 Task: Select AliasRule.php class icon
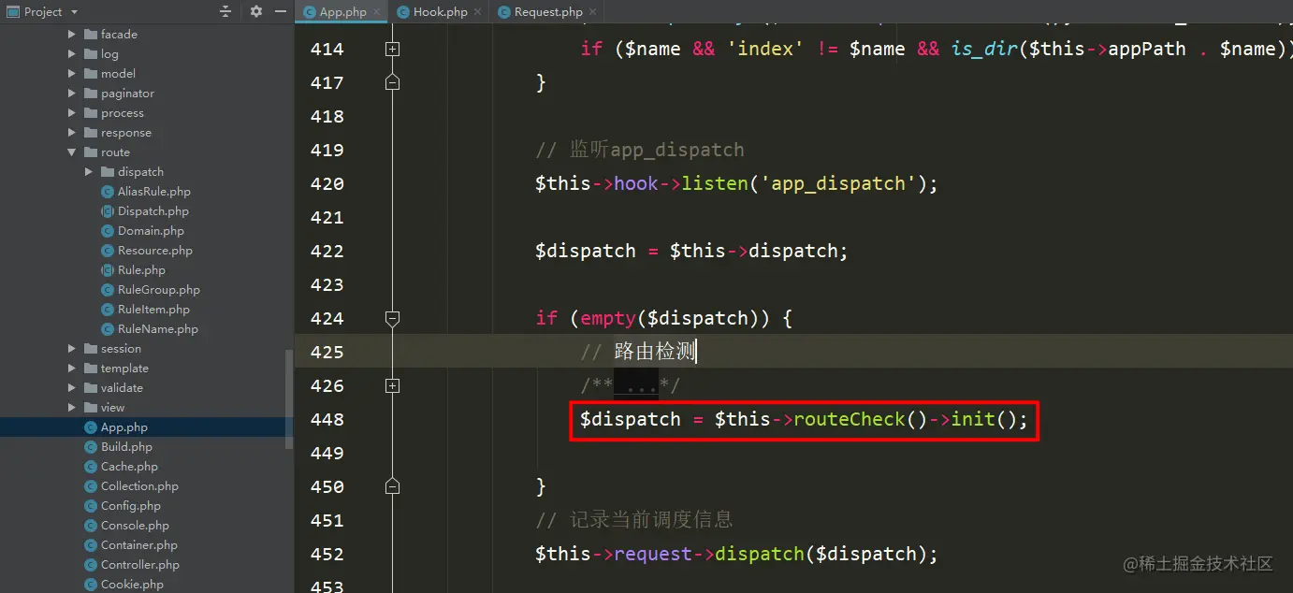click(108, 192)
